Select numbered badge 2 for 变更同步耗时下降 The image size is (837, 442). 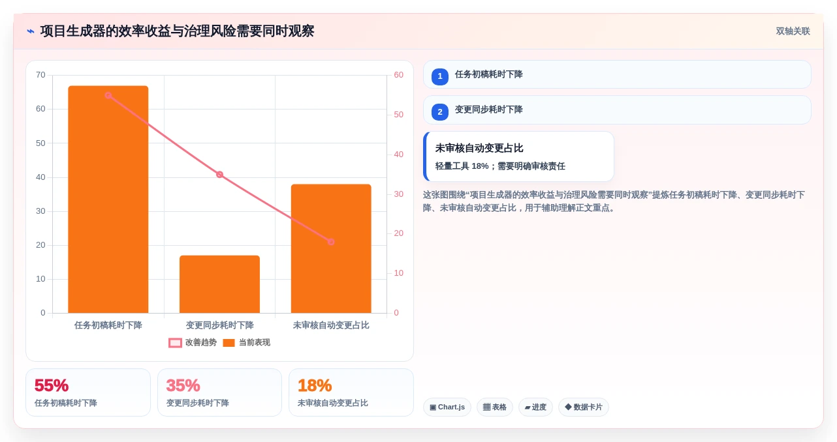440,112
